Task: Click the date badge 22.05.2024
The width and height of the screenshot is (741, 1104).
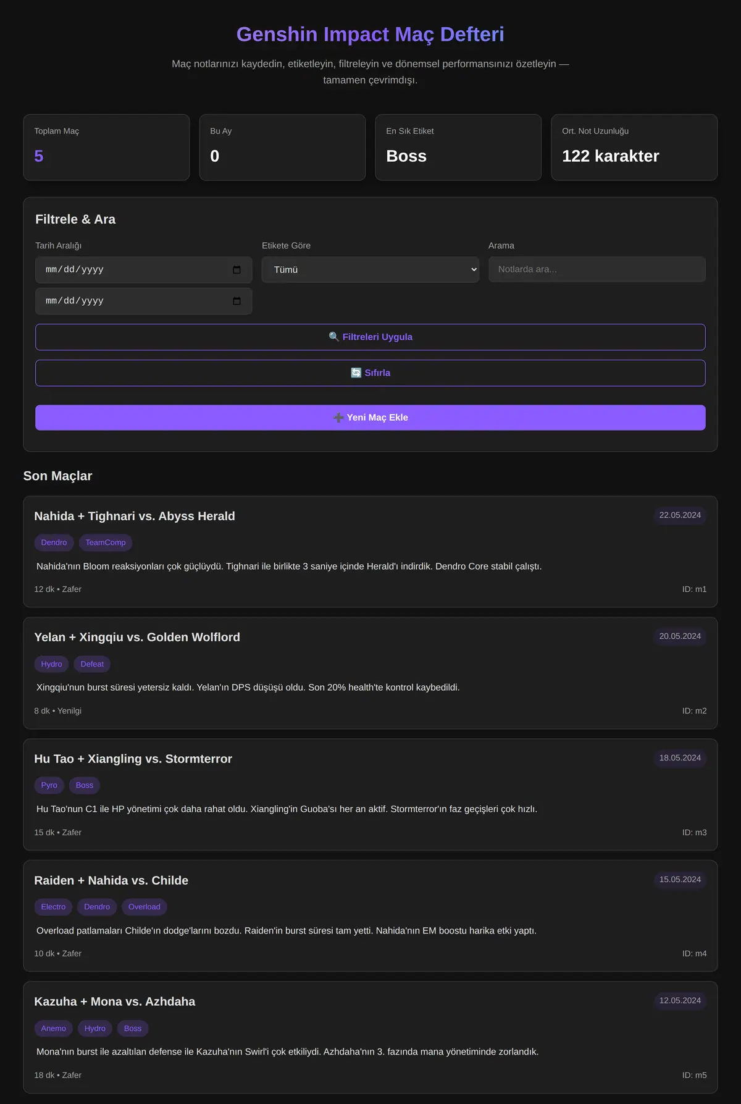Action: point(680,515)
